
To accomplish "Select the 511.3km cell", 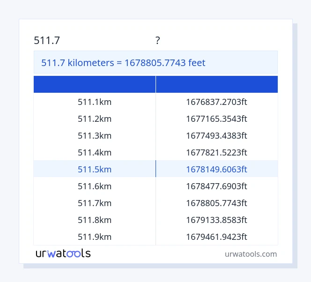I will coord(95,135).
